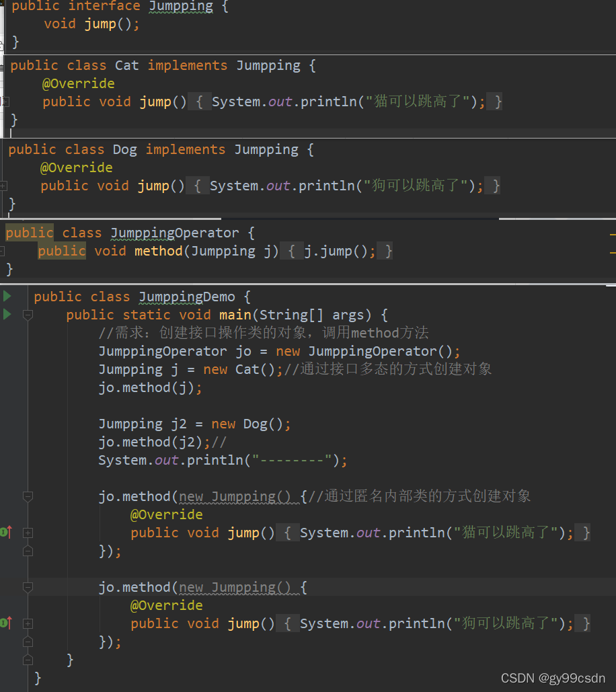The height and width of the screenshot is (692, 616).
Task: Click the JumppingDemo class name
Action: tap(187, 297)
